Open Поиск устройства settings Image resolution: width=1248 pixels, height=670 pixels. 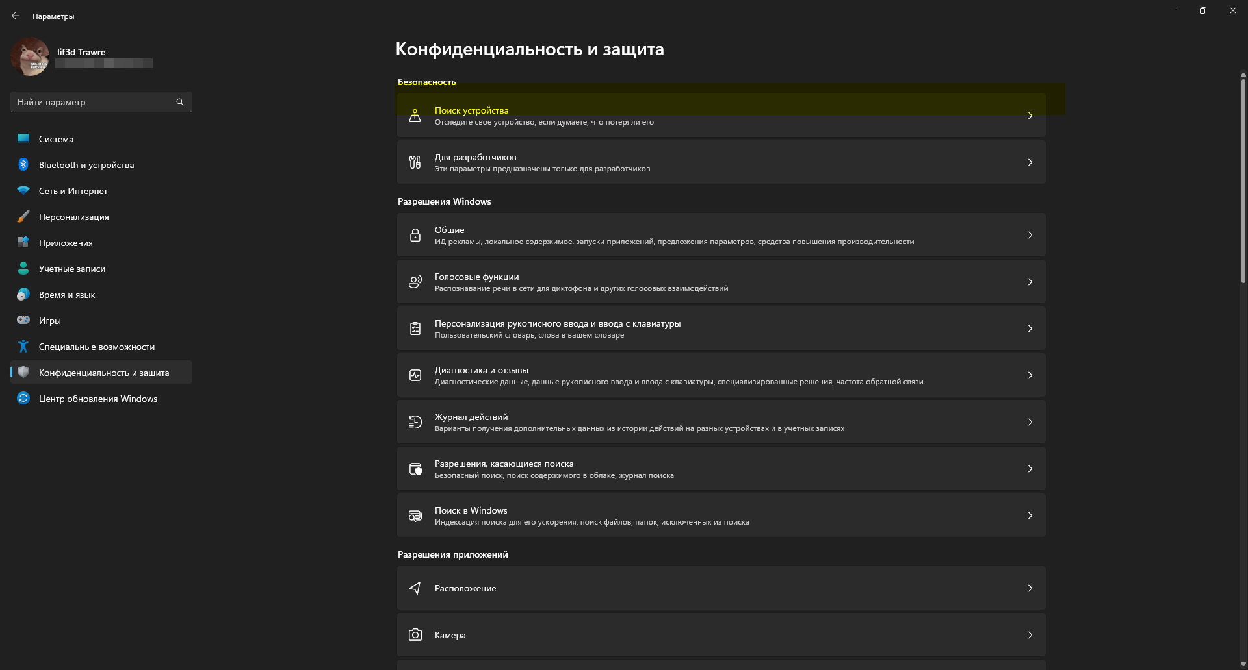[721, 116]
